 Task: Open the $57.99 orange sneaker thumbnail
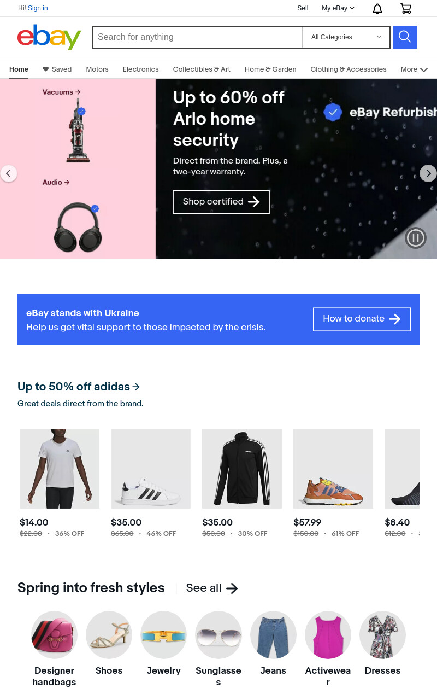(x=333, y=469)
